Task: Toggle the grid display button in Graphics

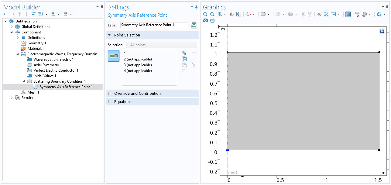Action: (348, 14)
